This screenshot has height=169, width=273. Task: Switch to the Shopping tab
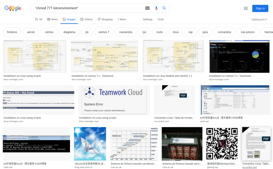click(x=105, y=19)
